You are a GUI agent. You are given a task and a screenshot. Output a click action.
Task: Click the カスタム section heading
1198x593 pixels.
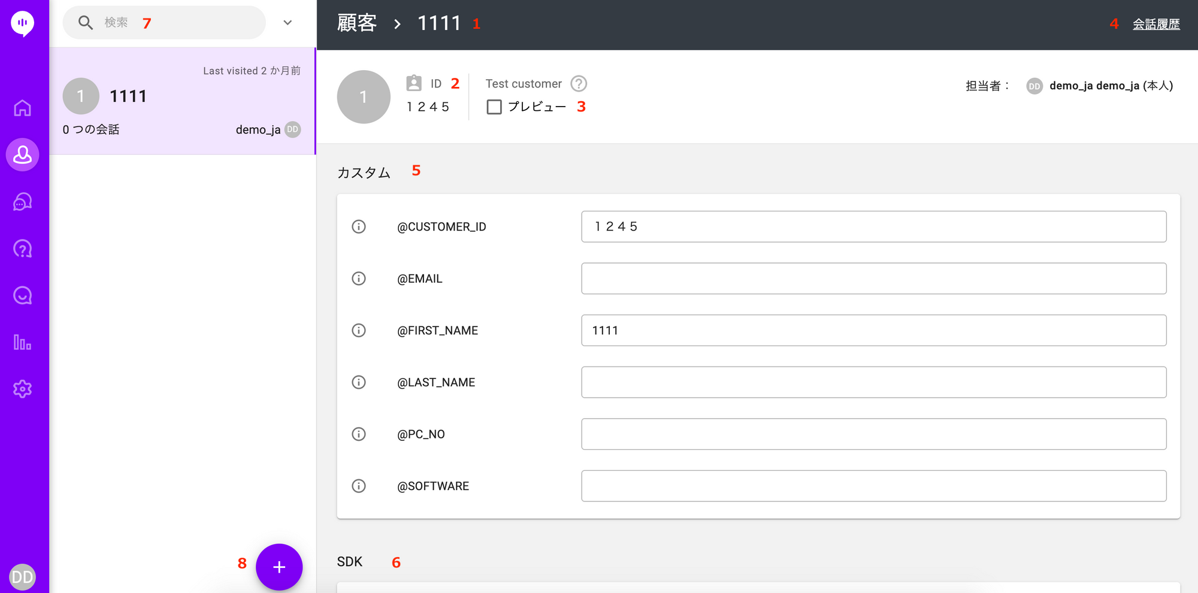(364, 173)
